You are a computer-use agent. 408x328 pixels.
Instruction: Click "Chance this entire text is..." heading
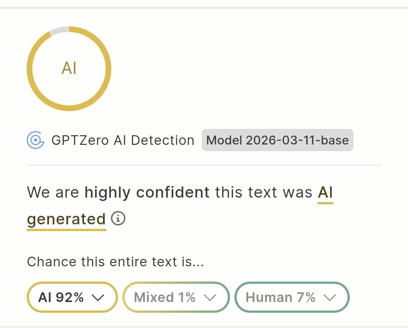pyautogui.click(x=115, y=262)
